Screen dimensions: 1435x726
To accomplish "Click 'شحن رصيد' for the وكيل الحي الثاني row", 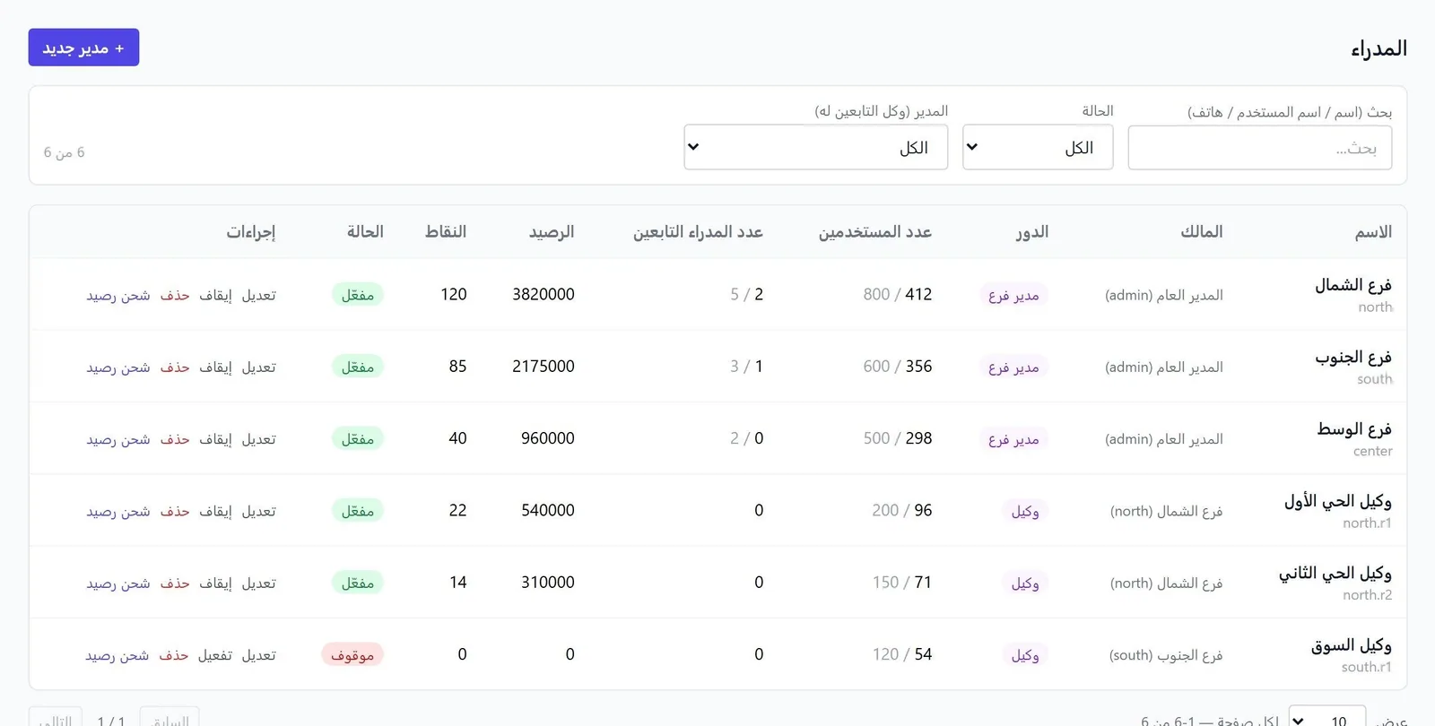I will point(118,583).
